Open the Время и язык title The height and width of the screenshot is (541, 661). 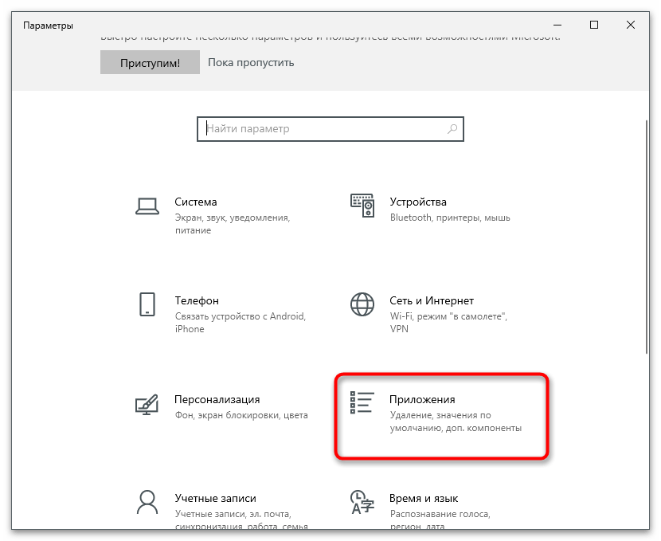click(424, 498)
